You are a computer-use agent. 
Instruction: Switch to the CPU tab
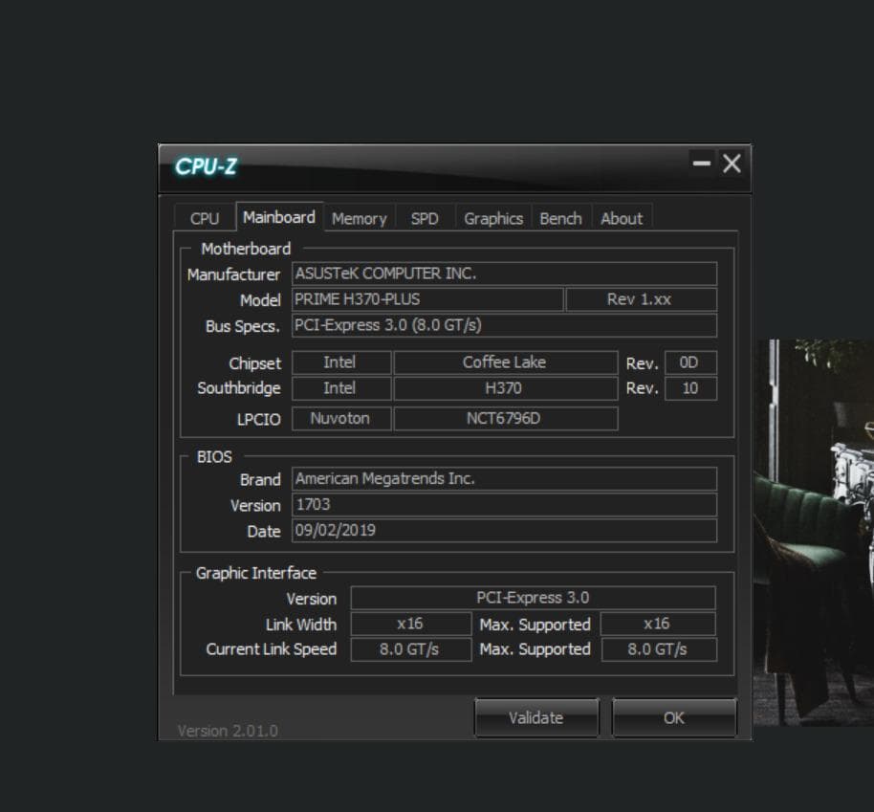pos(205,218)
